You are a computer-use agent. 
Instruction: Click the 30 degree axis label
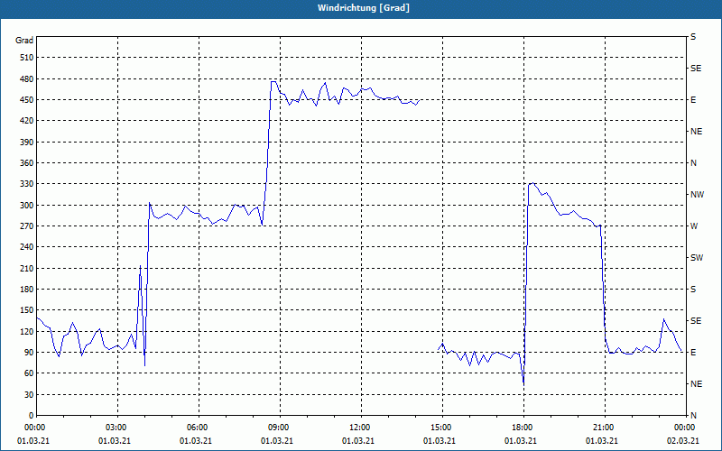[x=29, y=395]
